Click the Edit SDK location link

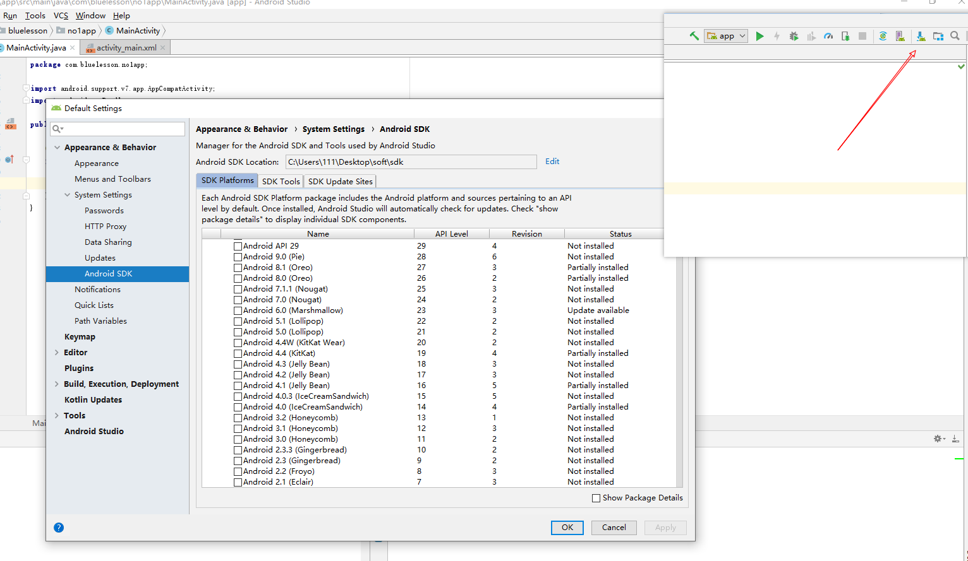coord(552,162)
